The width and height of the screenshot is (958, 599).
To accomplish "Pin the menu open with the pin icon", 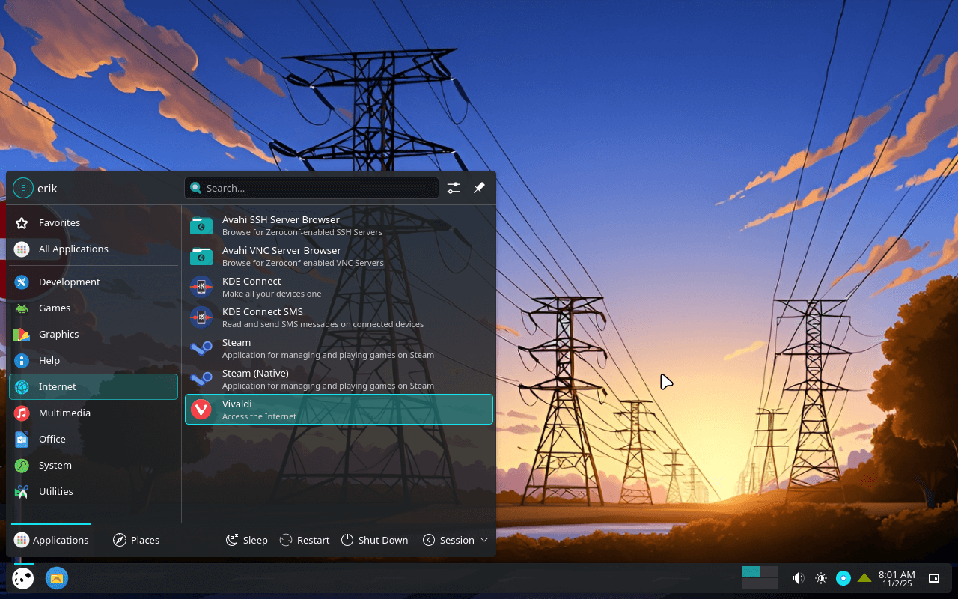I will click(479, 188).
